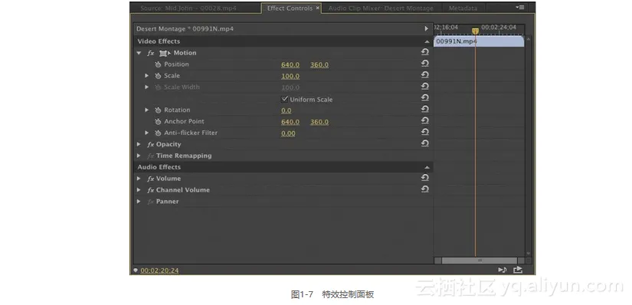632x305 pixels.
Task: Open the Metadata tab
Action: pyautogui.click(x=463, y=8)
